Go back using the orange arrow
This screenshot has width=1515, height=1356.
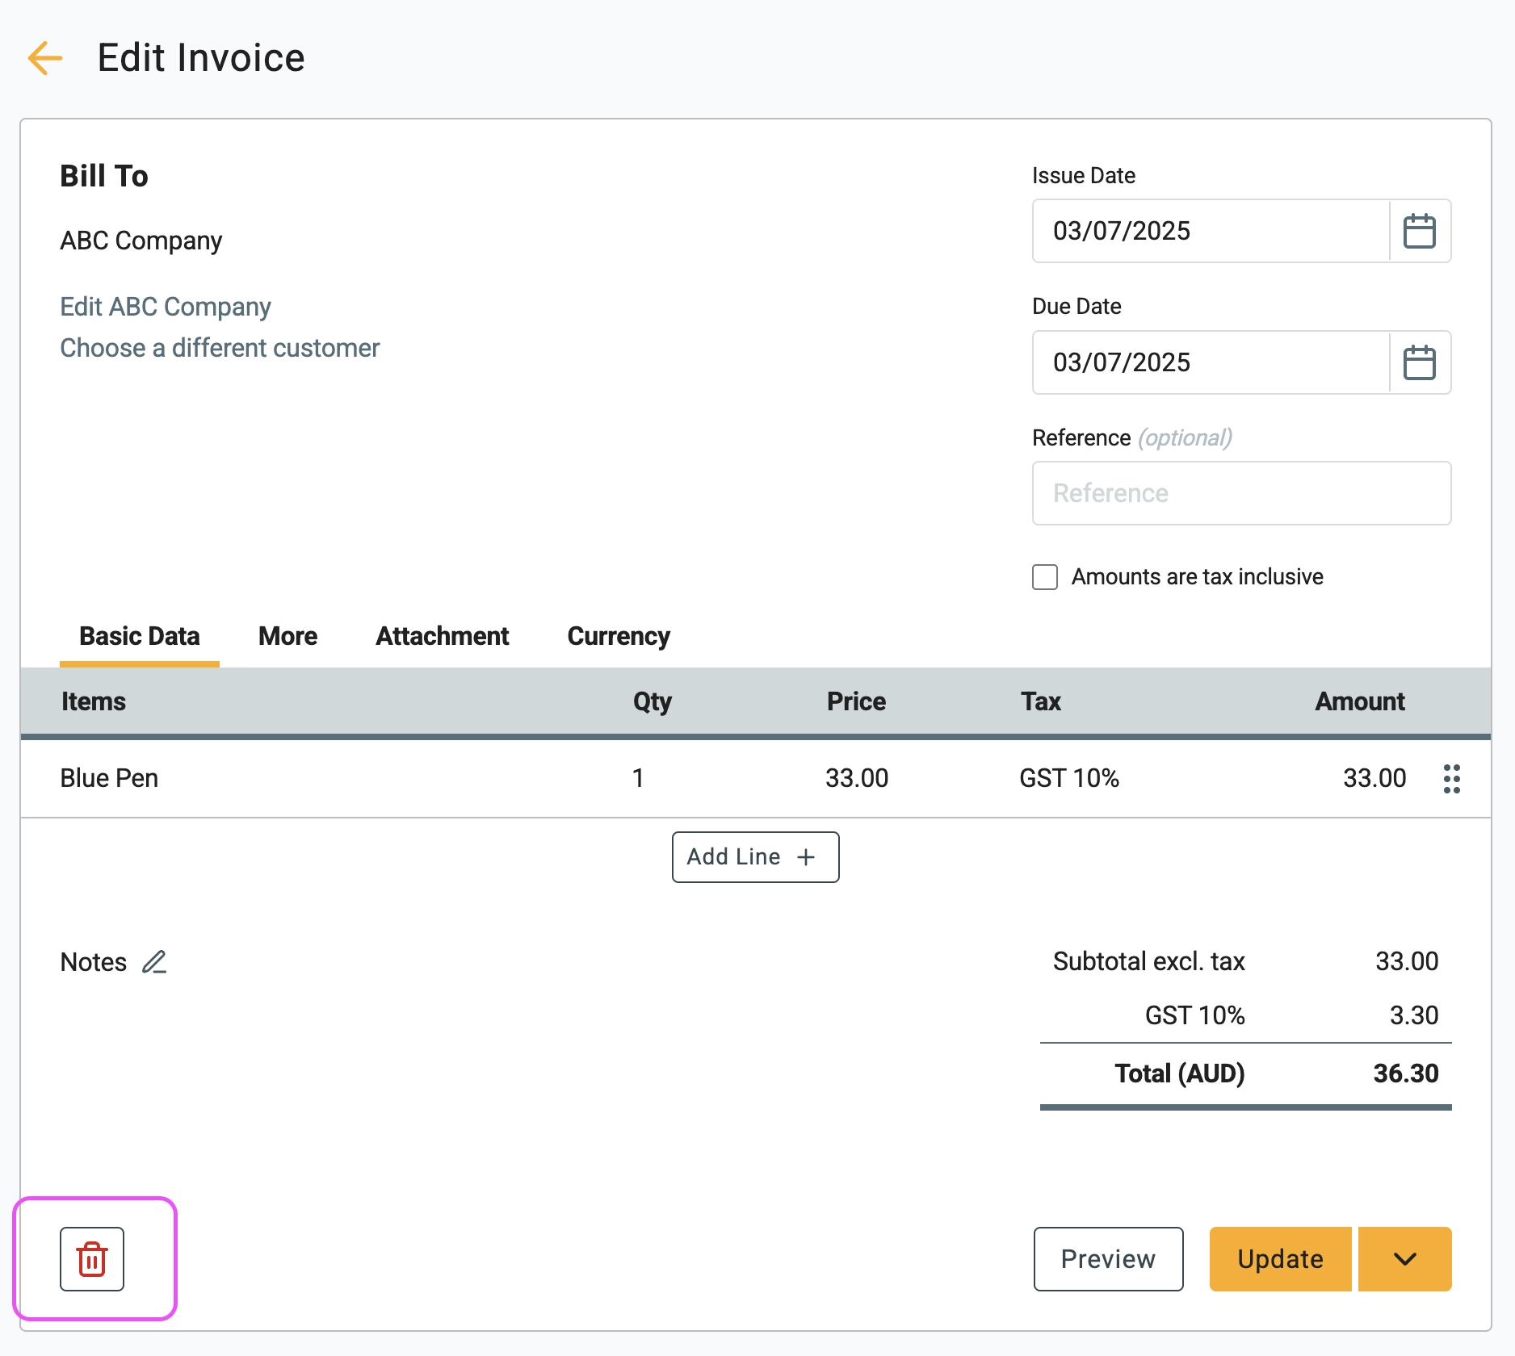click(x=45, y=58)
